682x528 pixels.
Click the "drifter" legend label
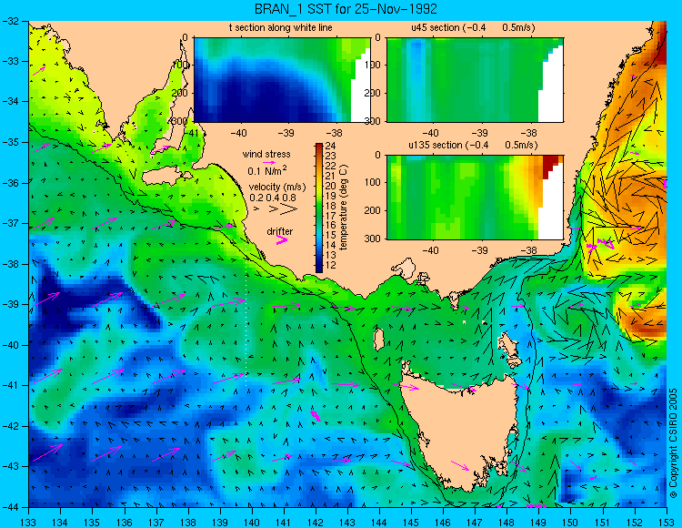pos(280,231)
